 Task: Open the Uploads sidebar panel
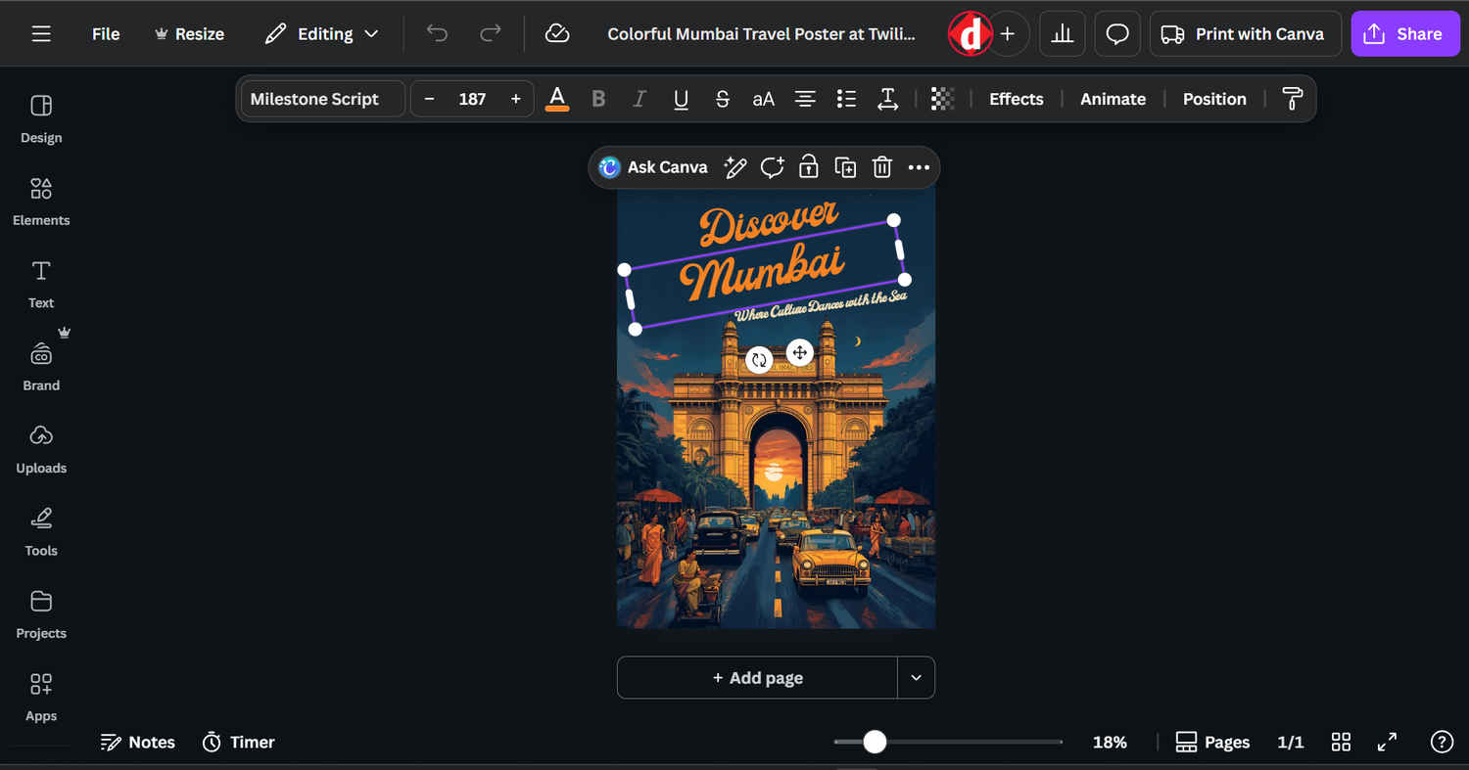[x=41, y=449]
